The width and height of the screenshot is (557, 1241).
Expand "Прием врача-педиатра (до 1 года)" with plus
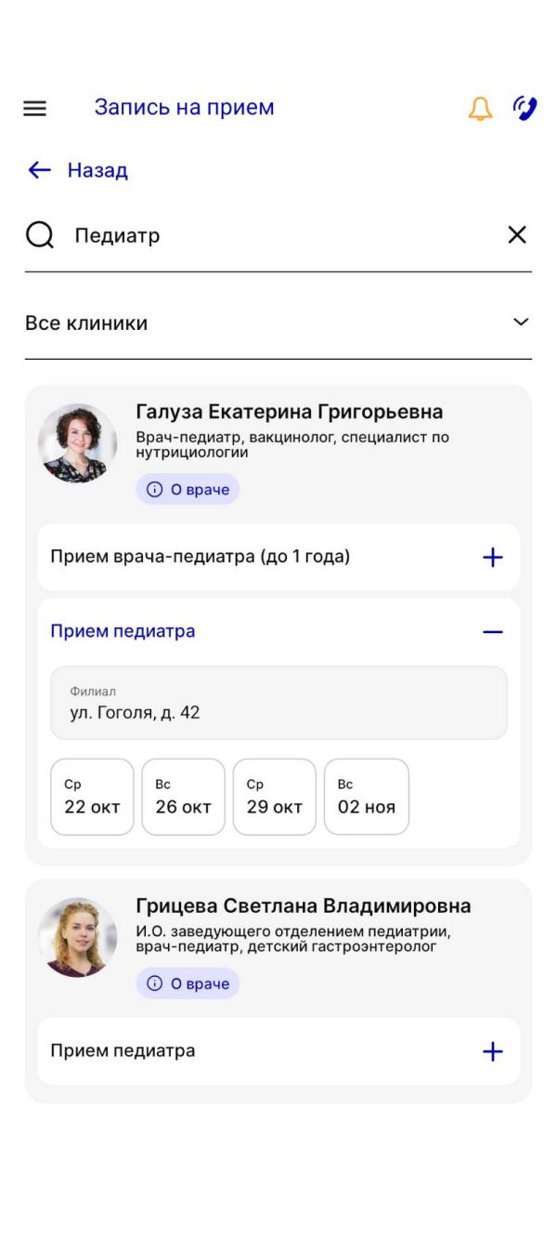pos(492,558)
